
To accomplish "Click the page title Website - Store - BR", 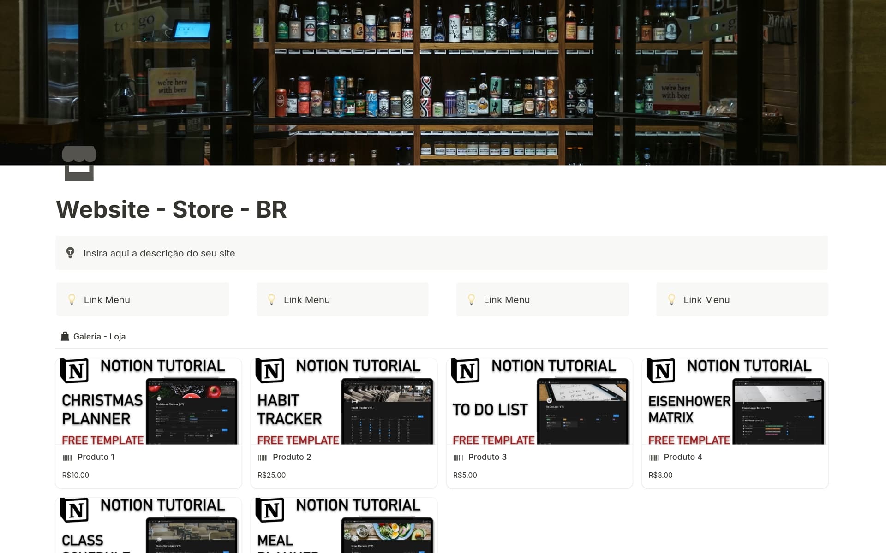I will coord(171,210).
